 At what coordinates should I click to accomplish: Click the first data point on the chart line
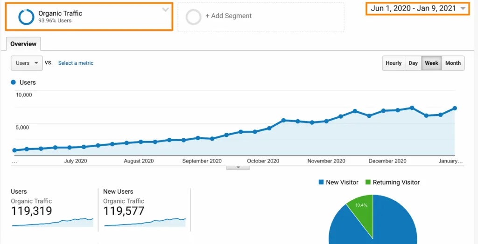pos(14,150)
